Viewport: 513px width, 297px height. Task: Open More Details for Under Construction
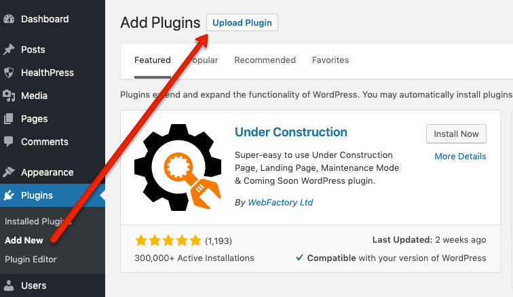click(460, 156)
